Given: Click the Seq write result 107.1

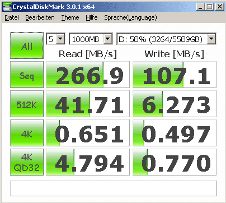Looking at the screenshot, I should 175,75.
